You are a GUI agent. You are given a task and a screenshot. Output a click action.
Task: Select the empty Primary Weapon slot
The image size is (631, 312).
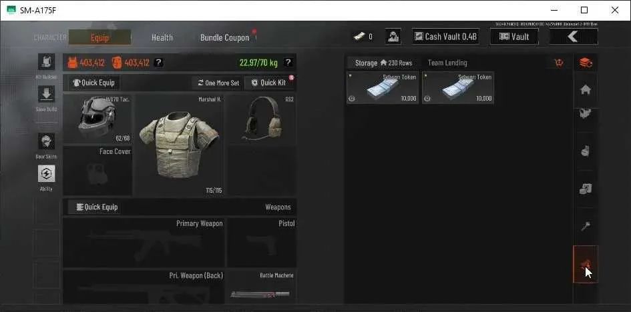point(144,243)
